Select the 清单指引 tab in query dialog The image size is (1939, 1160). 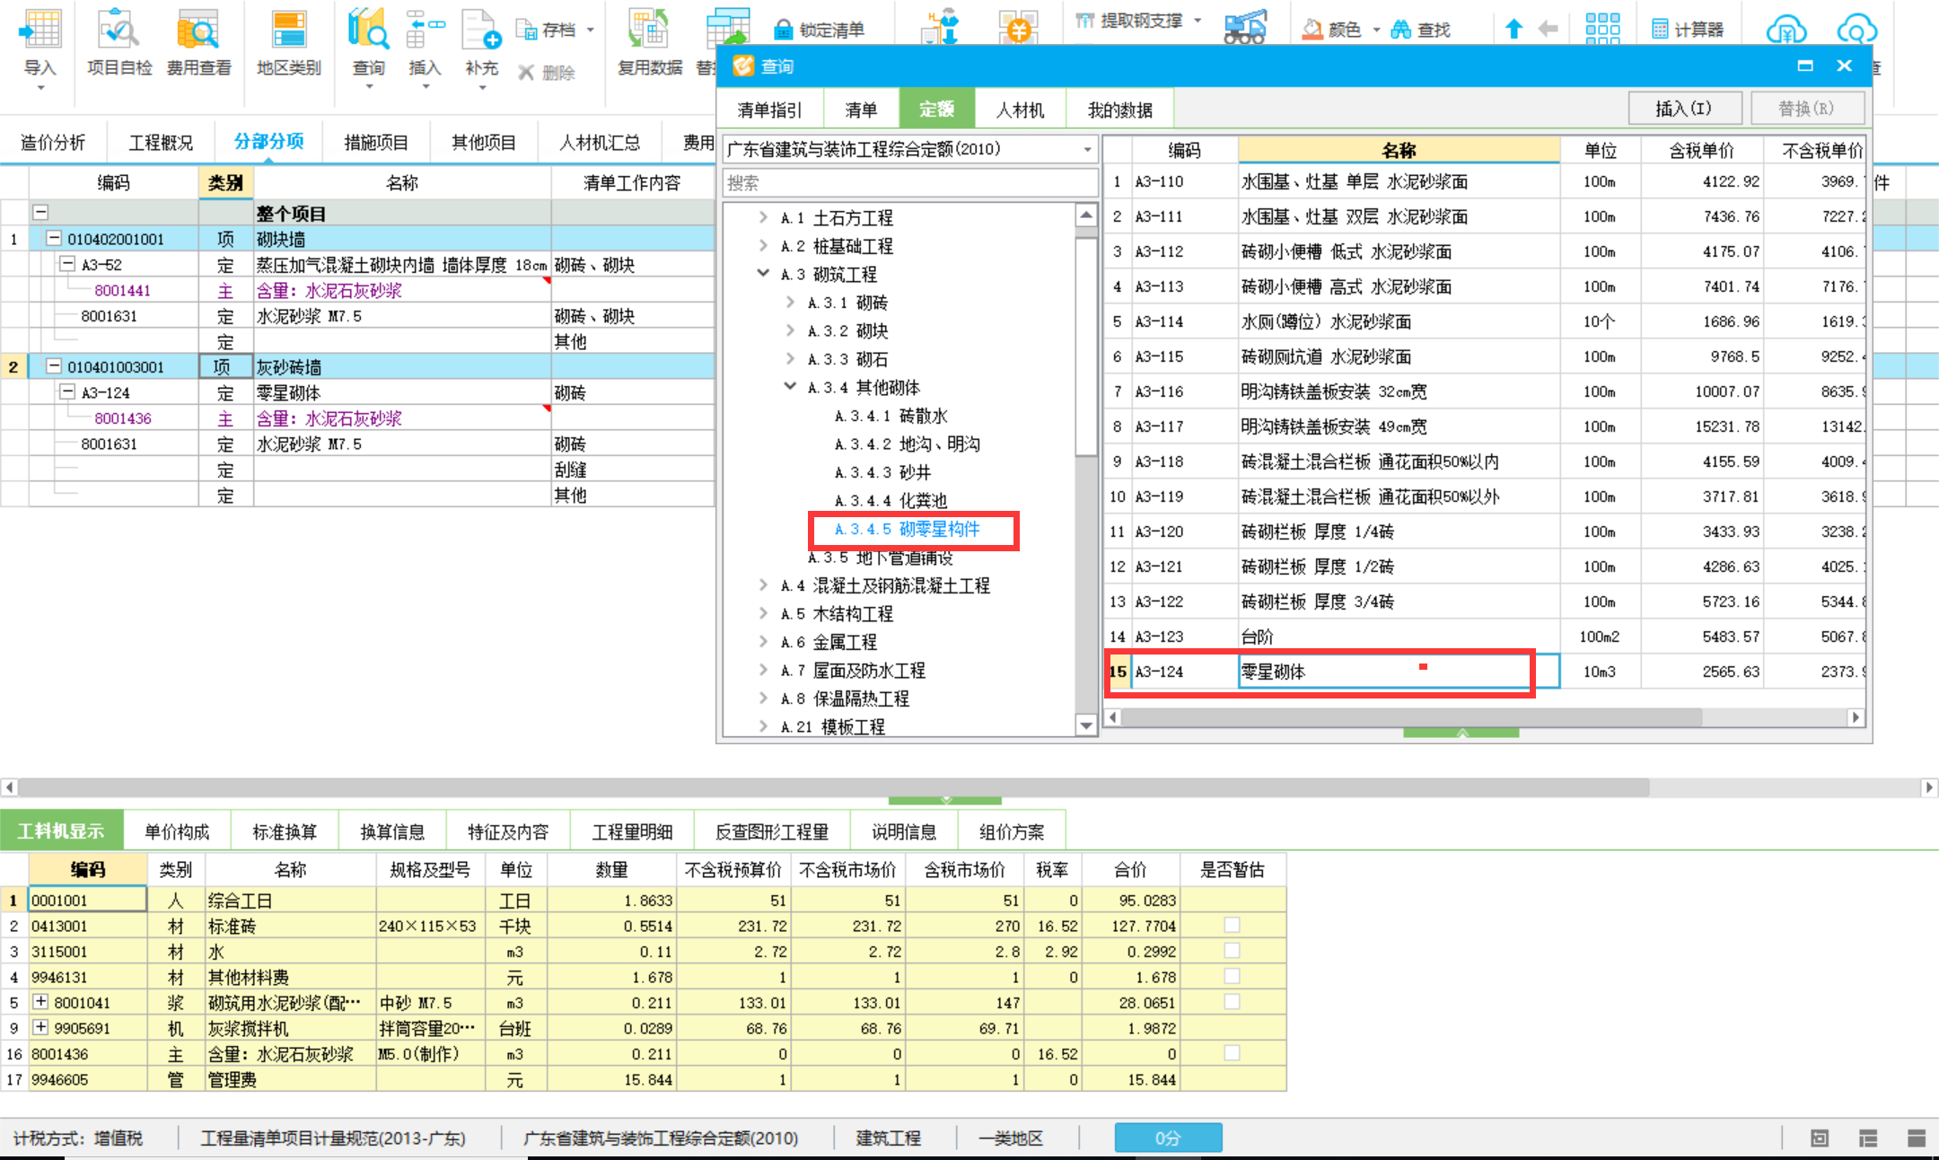[x=769, y=110]
